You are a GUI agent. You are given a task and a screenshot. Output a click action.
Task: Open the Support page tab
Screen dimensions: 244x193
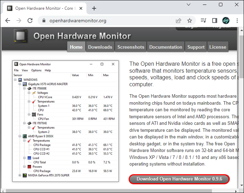pyautogui.click(x=196, y=47)
